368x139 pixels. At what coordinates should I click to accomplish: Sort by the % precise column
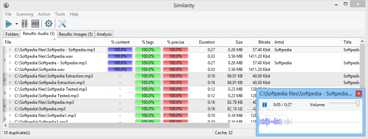click(176, 42)
